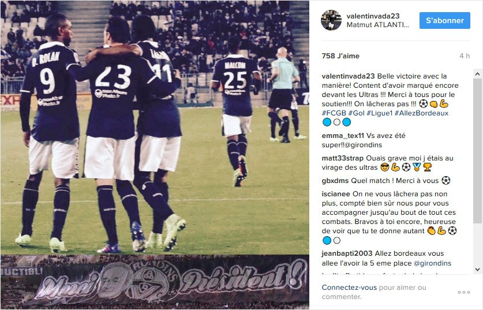The width and height of the screenshot is (483, 310).
Task: Open the matt33strap commenter profile
Action: [343, 158]
